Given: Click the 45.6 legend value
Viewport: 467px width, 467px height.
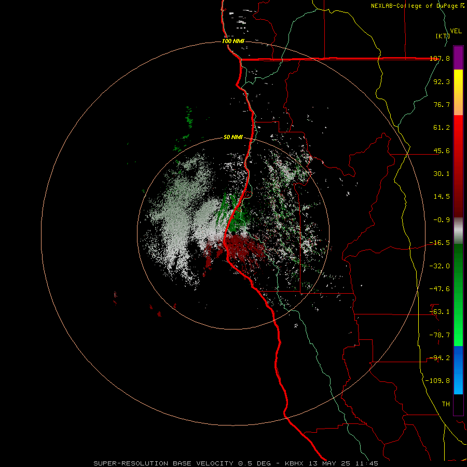Looking at the screenshot, I should (442, 150).
